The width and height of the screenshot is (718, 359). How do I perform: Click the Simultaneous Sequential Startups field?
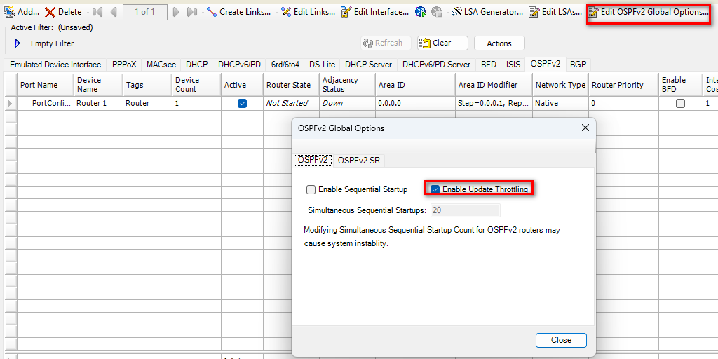pos(465,210)
